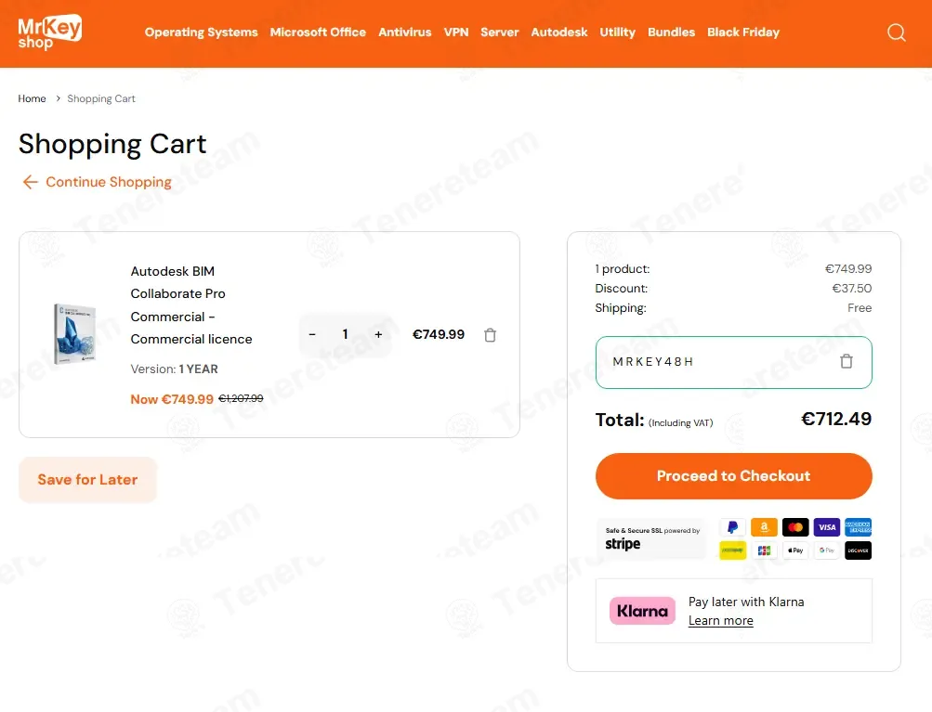Delete the MRKEY48H coupon code
The height and width of the screenshot is (712, 932).
pyautogui.click(x=846, y=361)
